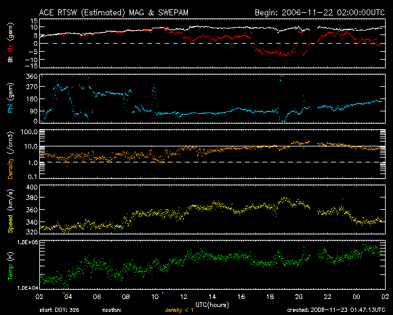
Task: Click the orange 'Density (/cm3)' axis label
Action: [x=10, y=155]
